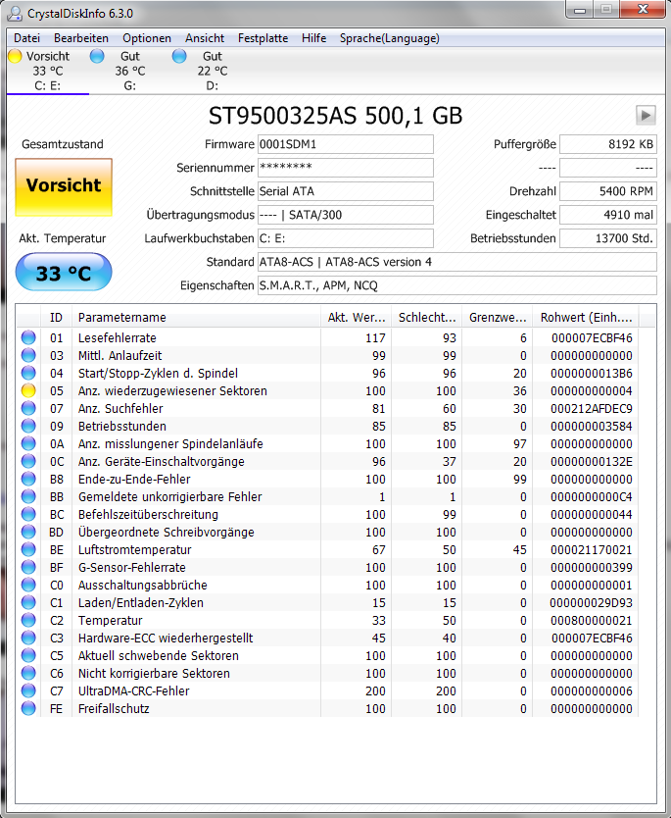Select raw value 000021170021

[592, 549]
